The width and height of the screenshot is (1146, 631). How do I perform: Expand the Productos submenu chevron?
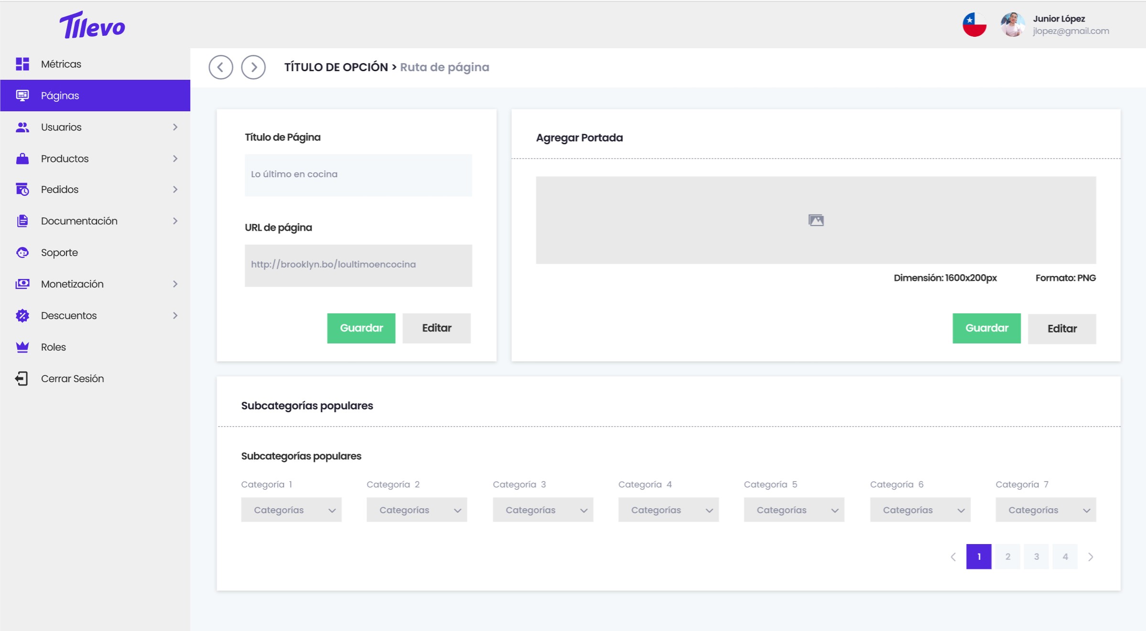[x=175, y=159]
